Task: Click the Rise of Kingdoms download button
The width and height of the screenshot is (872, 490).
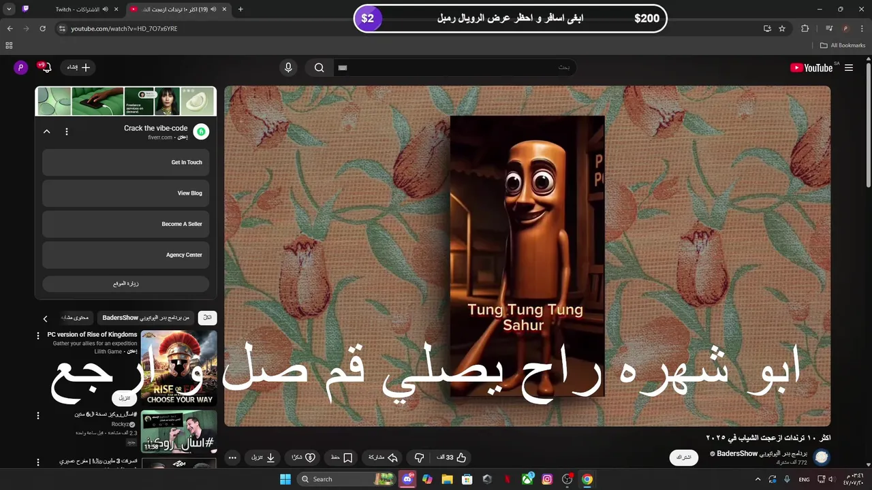Action: click(x=124, y=397)
